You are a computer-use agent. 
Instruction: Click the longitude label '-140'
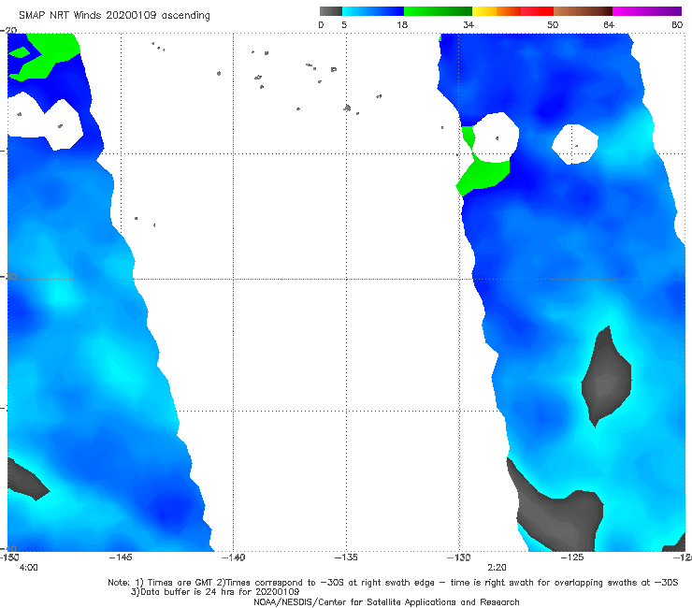pos(233,557)
